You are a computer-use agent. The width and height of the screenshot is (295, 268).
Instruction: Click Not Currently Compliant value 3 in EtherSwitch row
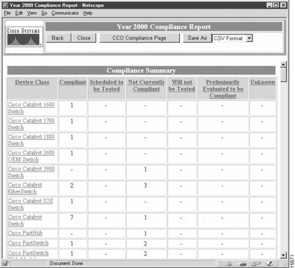(146, 185)
